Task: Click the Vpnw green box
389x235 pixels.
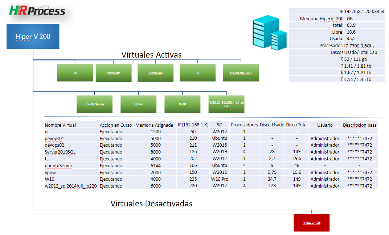Action: tap(138, 104)
